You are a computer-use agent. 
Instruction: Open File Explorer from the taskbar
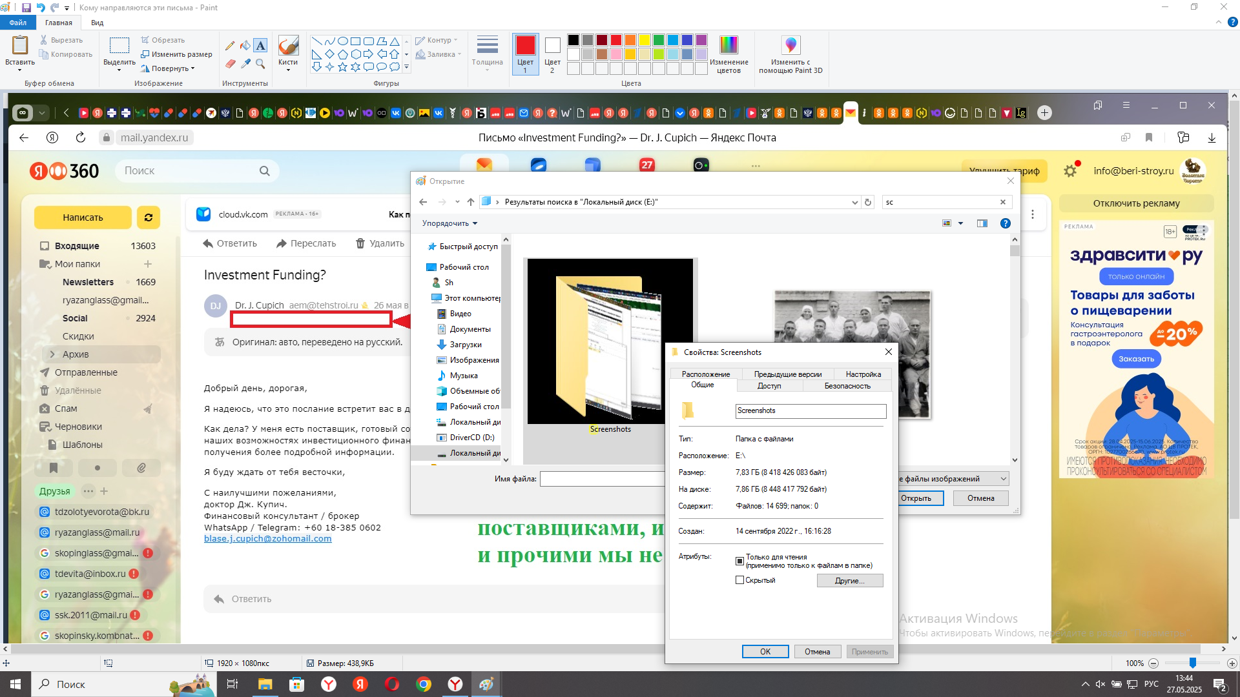coord(265,684)
